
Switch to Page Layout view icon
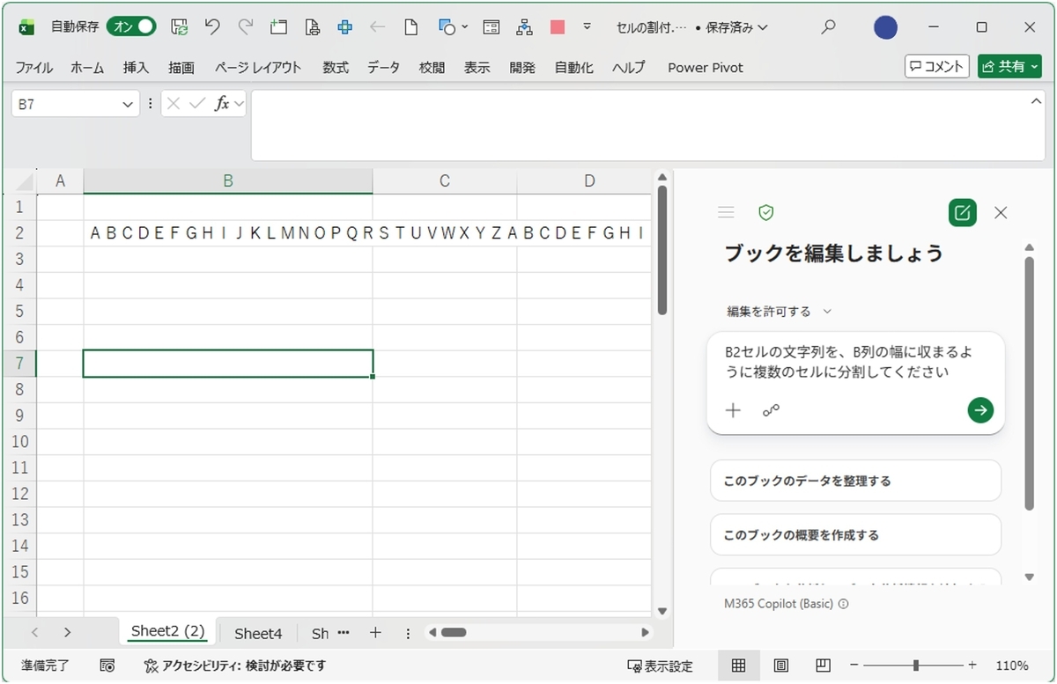[780, 665]
